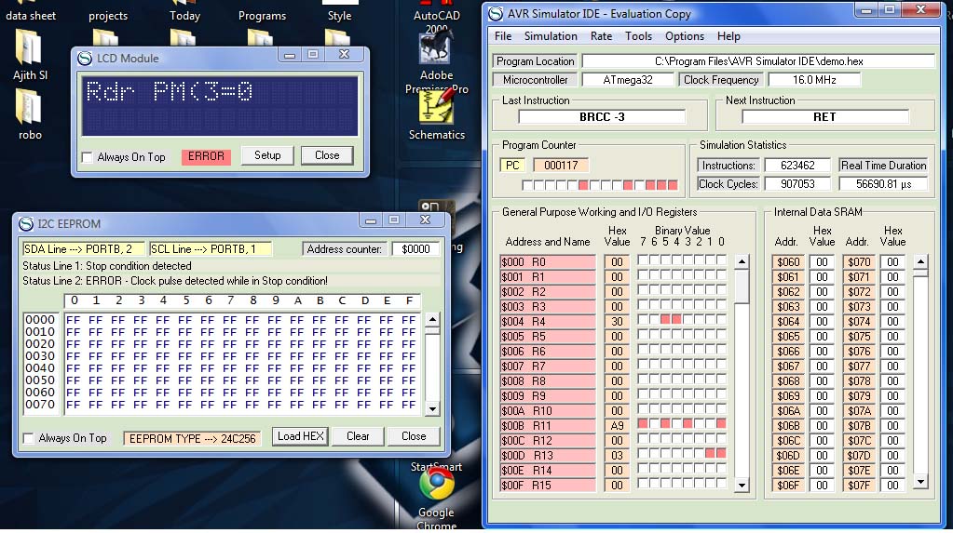Click the red ERROR indicator in LCD Module
The width and height of the screenshot is (953, 533).
(x=206, y=156)
